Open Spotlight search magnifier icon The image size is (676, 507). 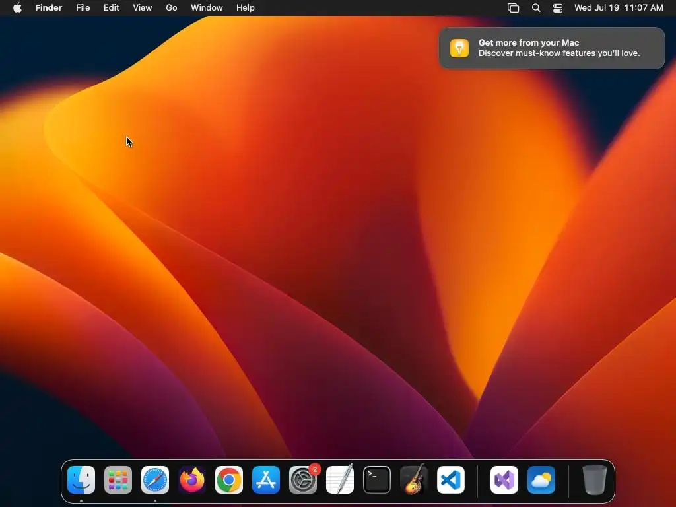tap(536, 8)
